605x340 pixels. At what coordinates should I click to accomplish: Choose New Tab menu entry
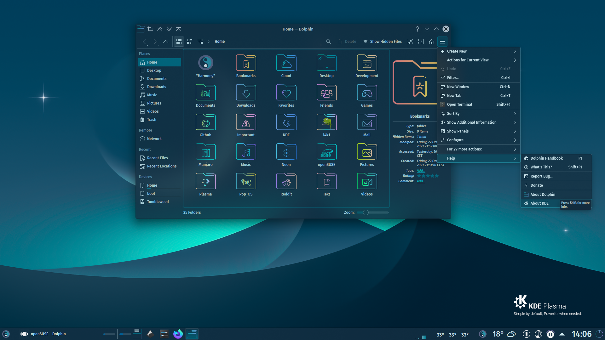point(479,96)
